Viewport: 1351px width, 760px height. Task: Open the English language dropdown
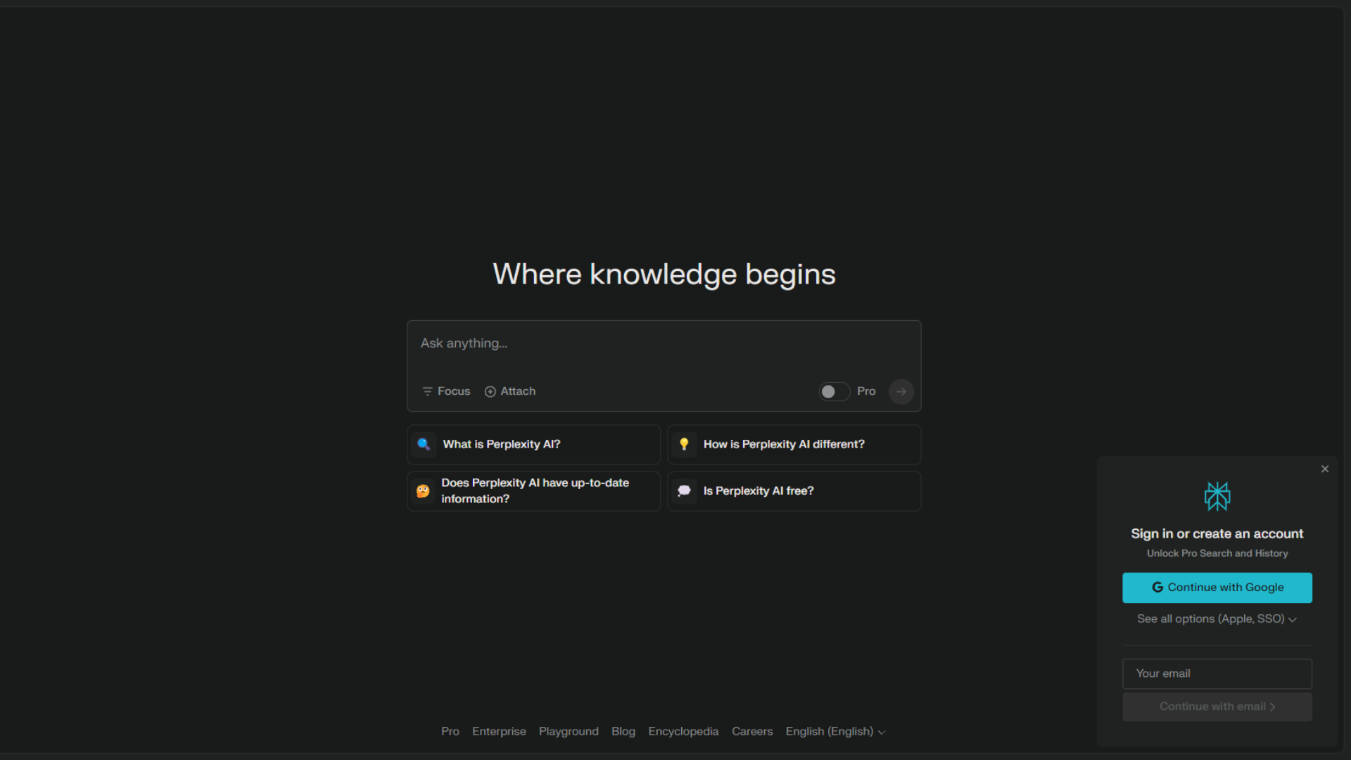[x=835, y=732]
